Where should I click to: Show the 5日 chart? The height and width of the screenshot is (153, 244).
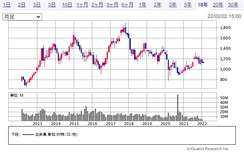[52, 5]
